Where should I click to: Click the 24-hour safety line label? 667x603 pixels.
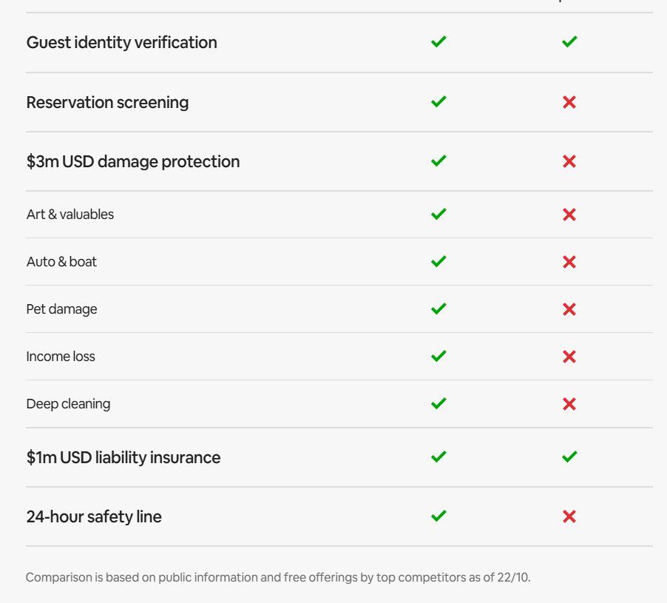(94, 516)
